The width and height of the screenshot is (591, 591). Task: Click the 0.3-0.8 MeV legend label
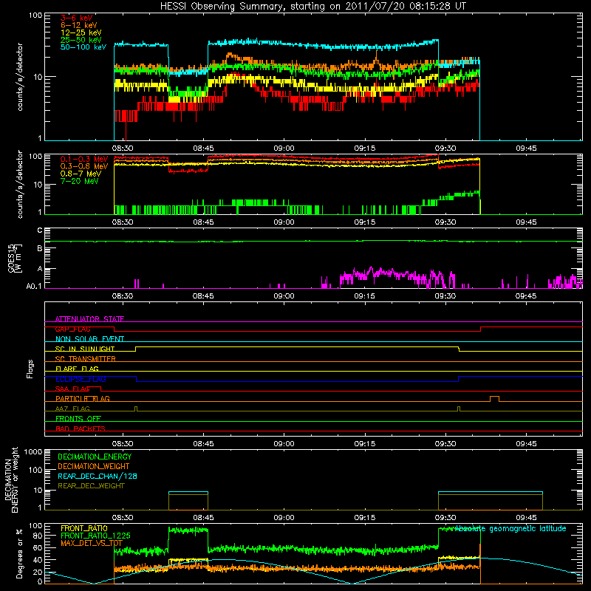(x=84, y=166)
